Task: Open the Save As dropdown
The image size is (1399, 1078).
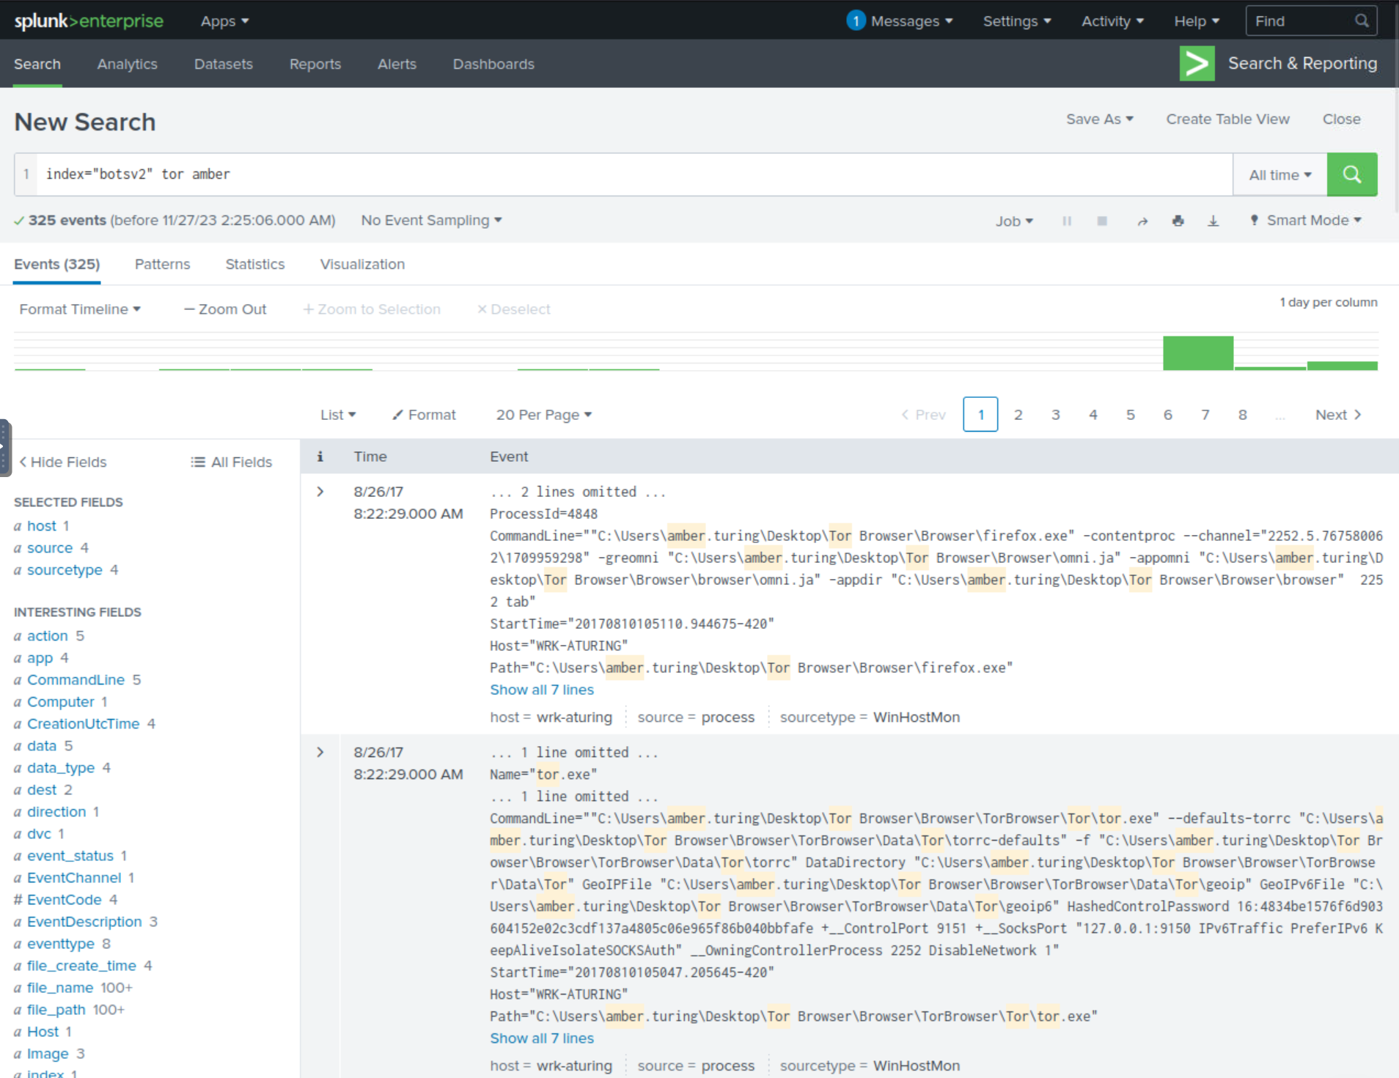Action: (x=1100, y=119)
